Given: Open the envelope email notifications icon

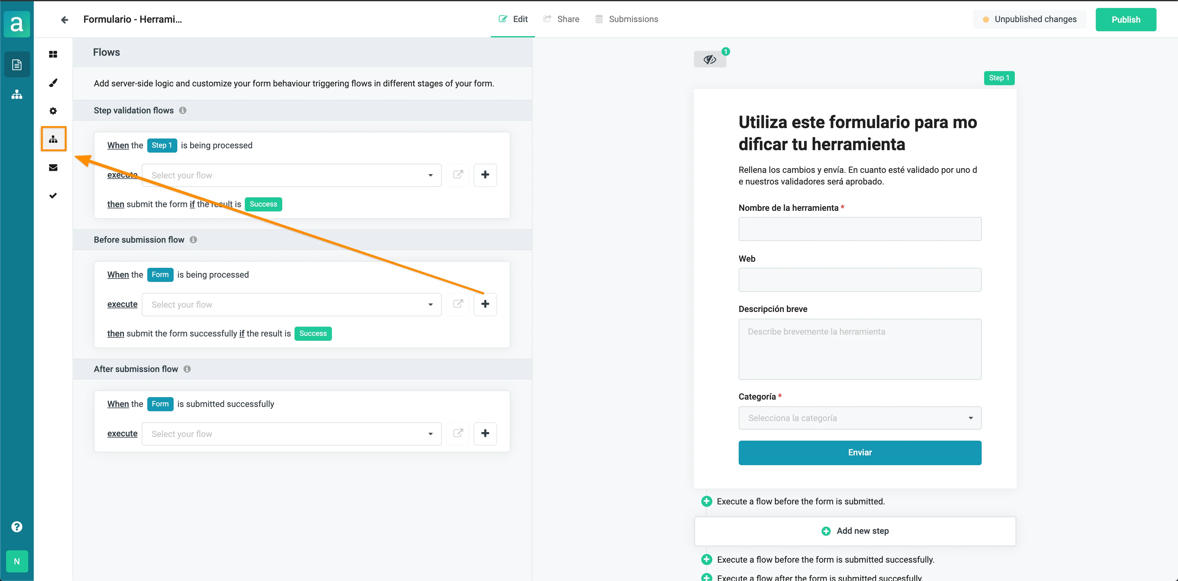Looking at the screenshot, I should click(x=53, y=168).
